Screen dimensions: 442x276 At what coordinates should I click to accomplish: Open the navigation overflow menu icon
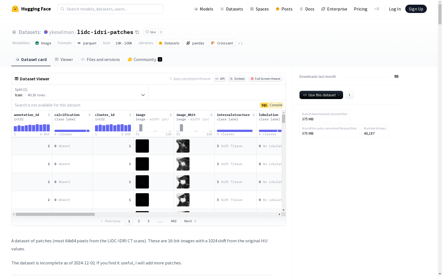377,9
